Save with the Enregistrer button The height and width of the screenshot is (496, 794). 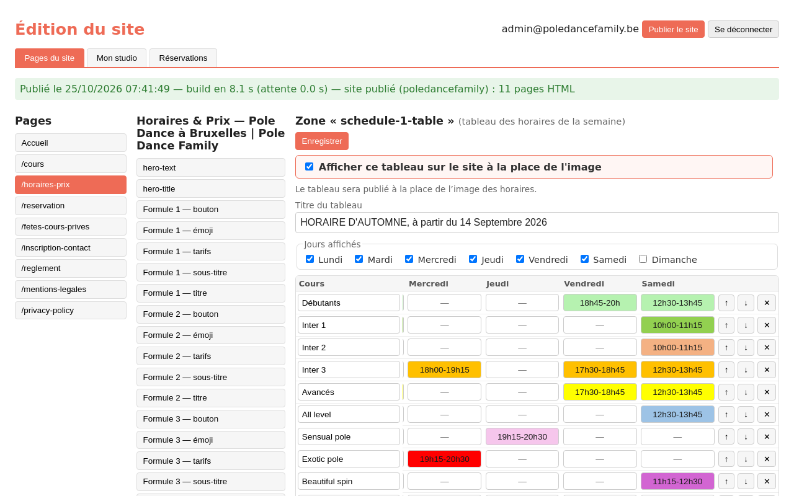point(322,141)
